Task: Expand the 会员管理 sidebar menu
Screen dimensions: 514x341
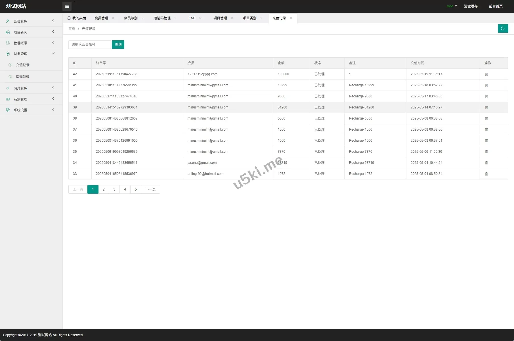Action: point(31,21)
